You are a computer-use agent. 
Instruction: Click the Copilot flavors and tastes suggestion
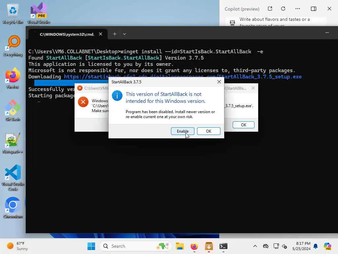coord(276,21)
